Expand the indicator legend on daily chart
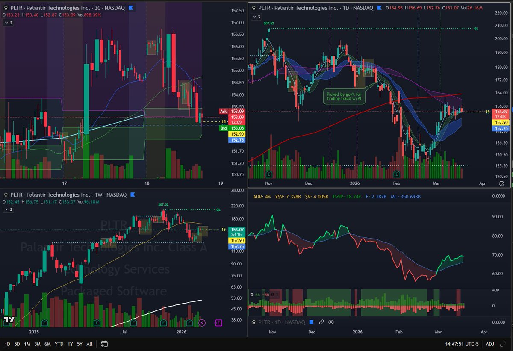Image resolution: width=513 pixels, height=351 pixels. pyautogui.click(x=256, y=17)
